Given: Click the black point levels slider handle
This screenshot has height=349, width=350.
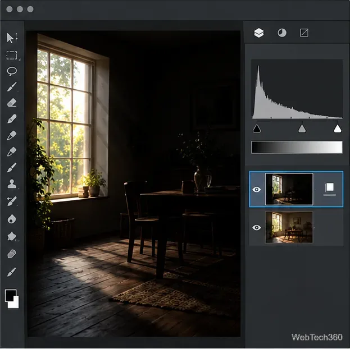Looking at the screenshot, I should tap(257, 128).
